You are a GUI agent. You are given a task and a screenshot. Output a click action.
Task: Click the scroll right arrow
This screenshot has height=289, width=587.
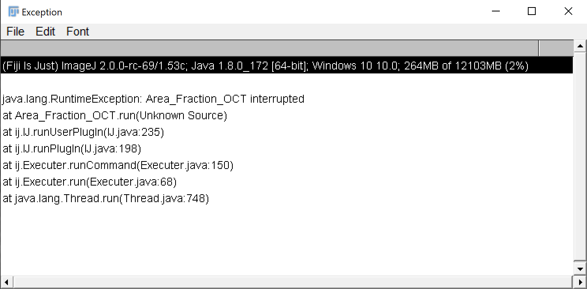pos(580,282)
